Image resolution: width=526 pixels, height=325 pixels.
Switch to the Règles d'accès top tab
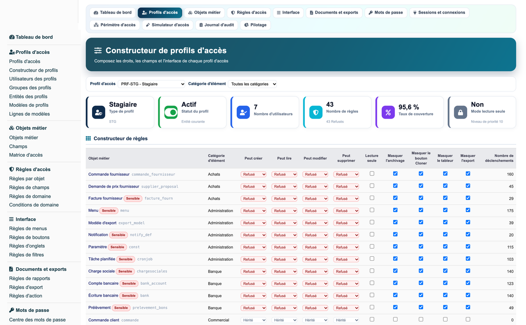tap(249, 13)
